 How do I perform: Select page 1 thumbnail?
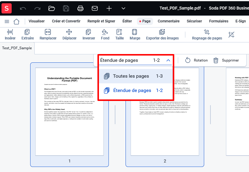[69, 115]
